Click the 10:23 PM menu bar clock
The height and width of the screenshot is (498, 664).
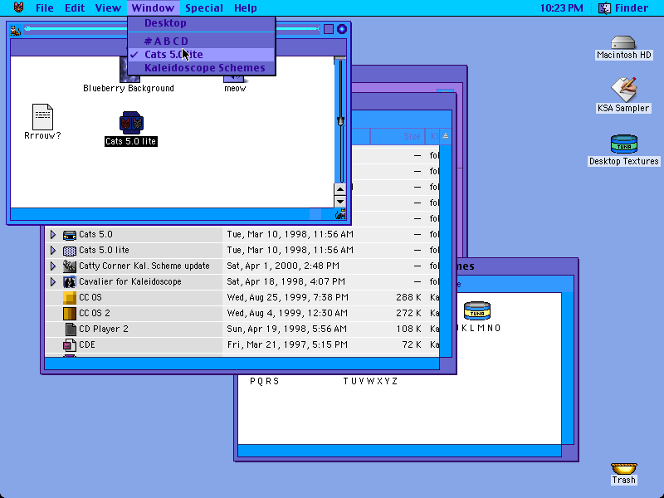coord(562,7)
